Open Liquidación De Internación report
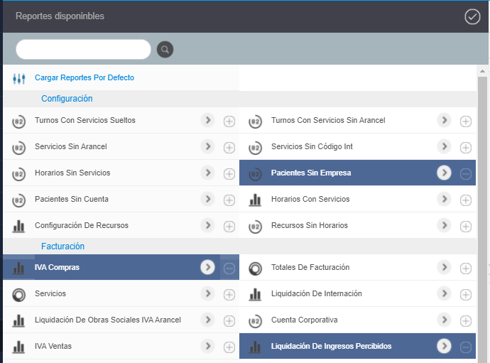 pos(316,294)
